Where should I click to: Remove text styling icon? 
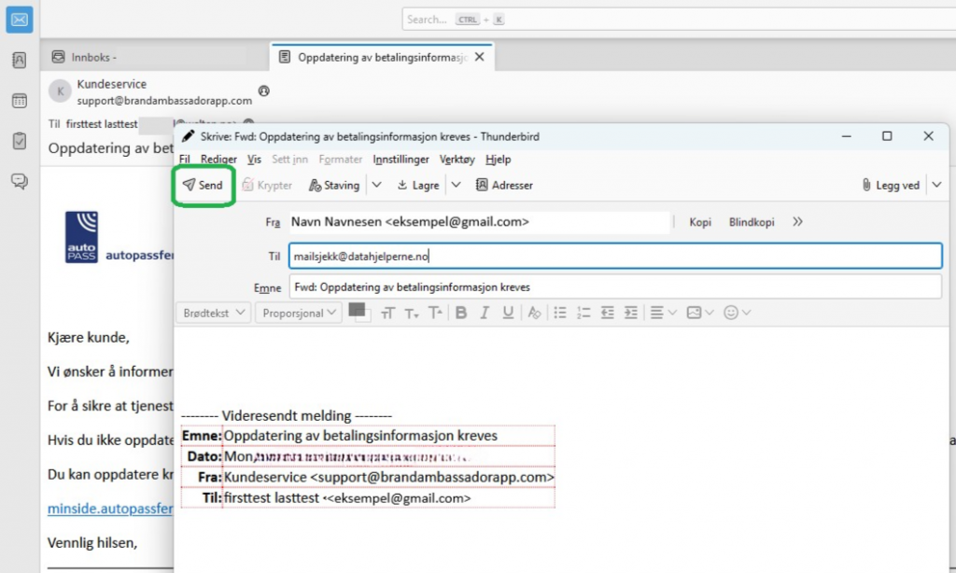(535, 313)
